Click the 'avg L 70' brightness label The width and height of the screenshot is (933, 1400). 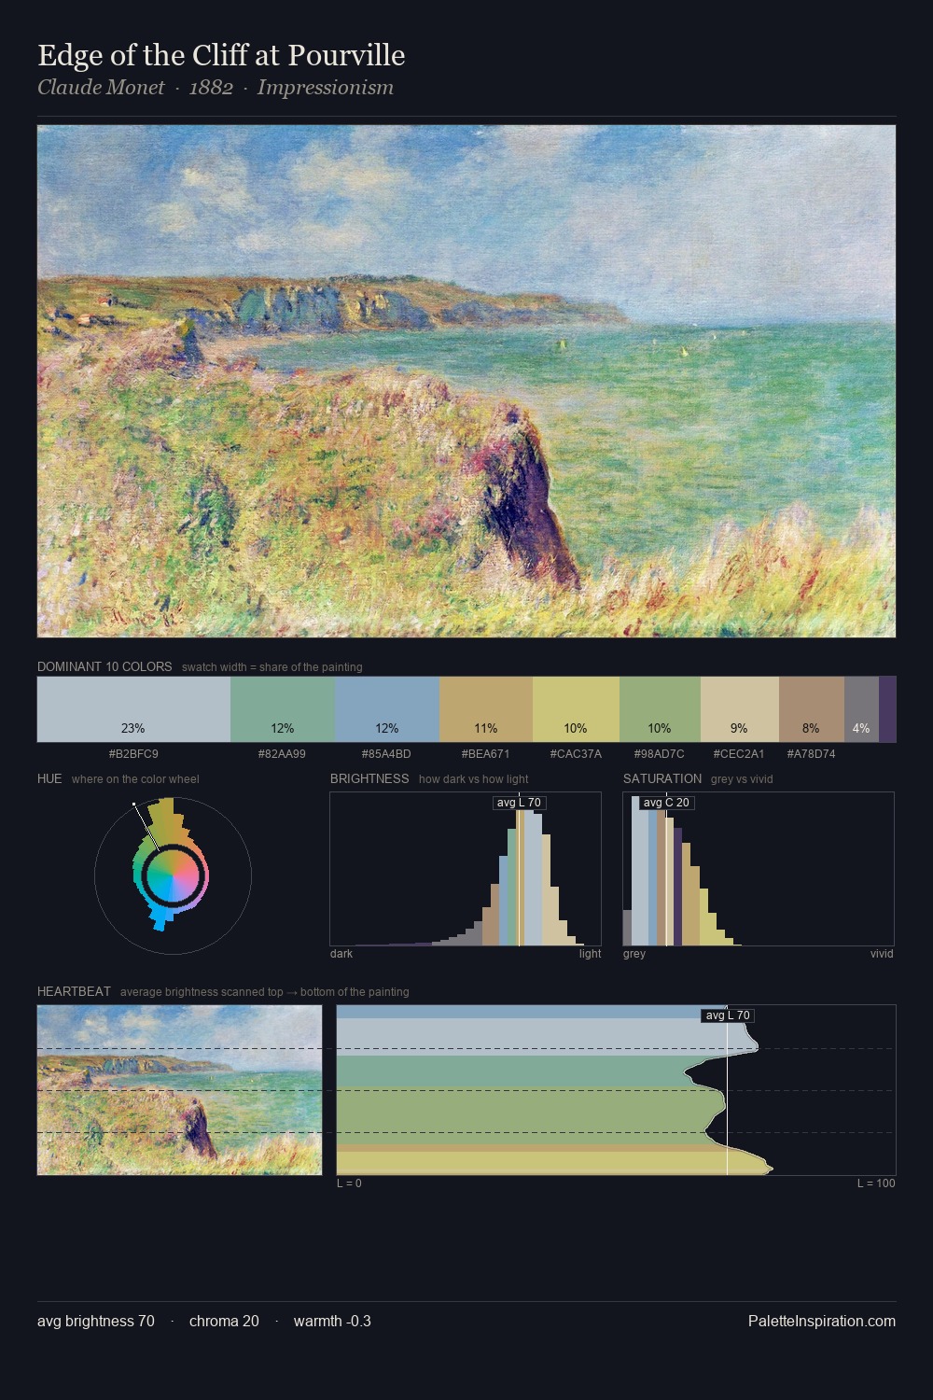click(x=519, y=803)
